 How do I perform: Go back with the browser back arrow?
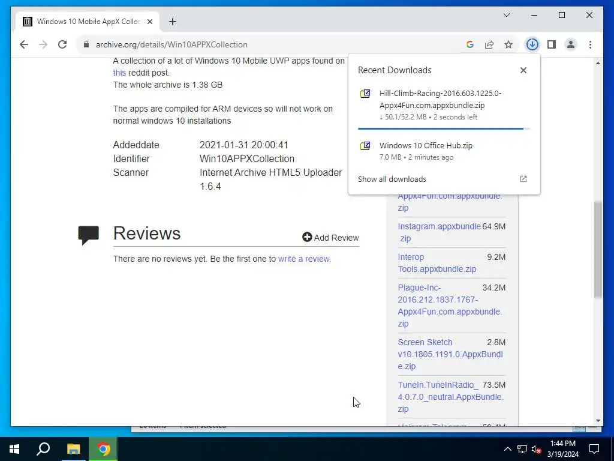24,44
